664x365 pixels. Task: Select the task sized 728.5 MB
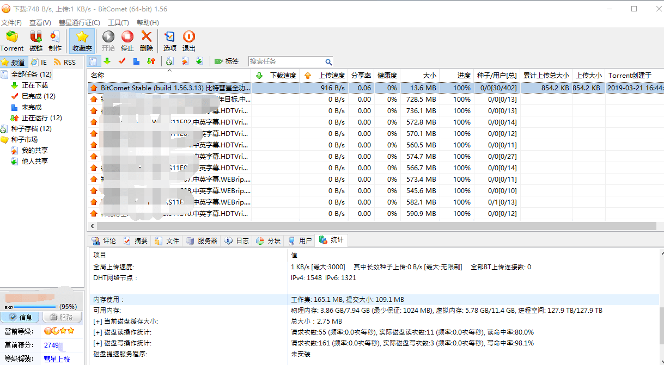(375, 99)
